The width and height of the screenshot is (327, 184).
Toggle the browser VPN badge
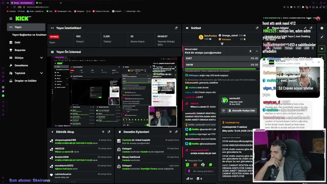(x=19, y=7)
